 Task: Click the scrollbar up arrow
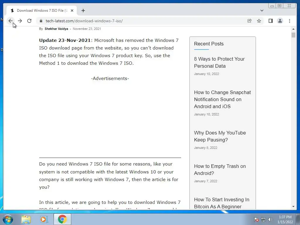point(293,29)
